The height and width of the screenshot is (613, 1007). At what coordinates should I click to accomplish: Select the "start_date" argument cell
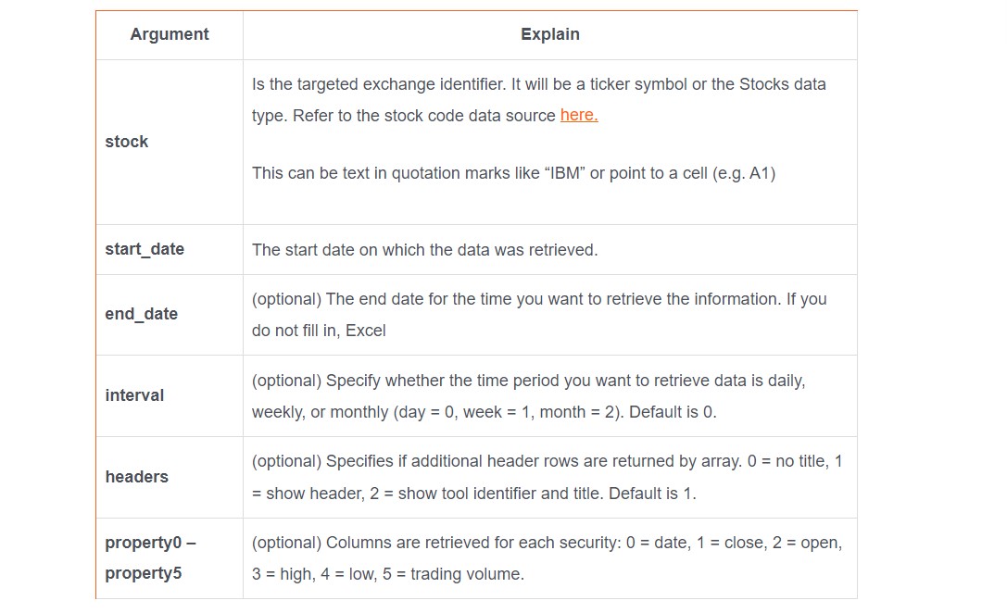pyautogui.click(x=170, y=249)
